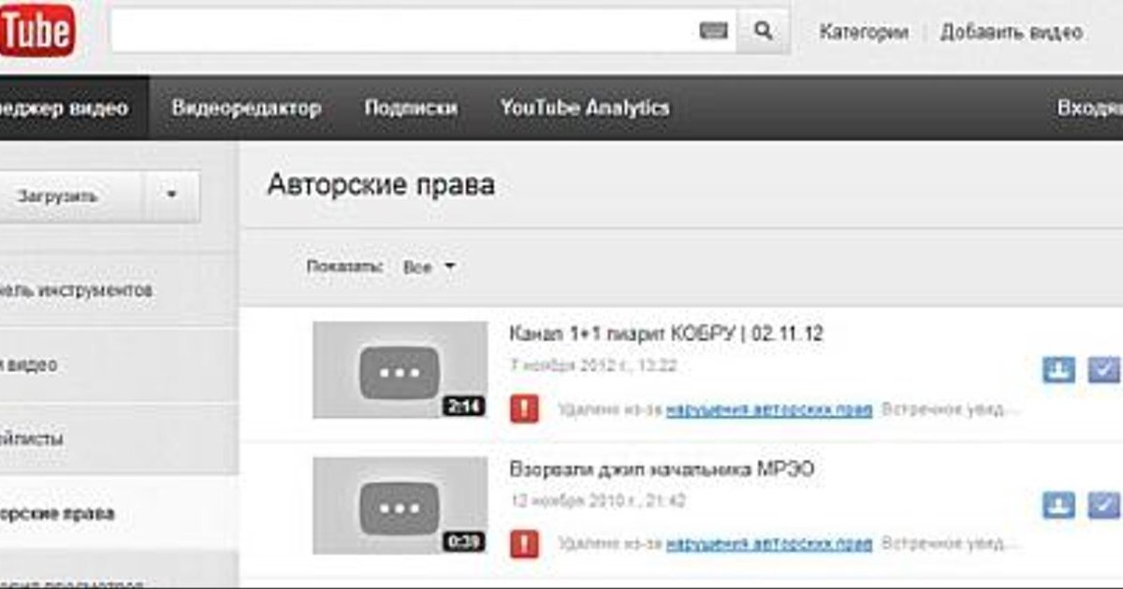Click red warning icon for Канал 1+1 video
Image resolution: width=1123 pixels, height=589 pixels.
(524, 409)
